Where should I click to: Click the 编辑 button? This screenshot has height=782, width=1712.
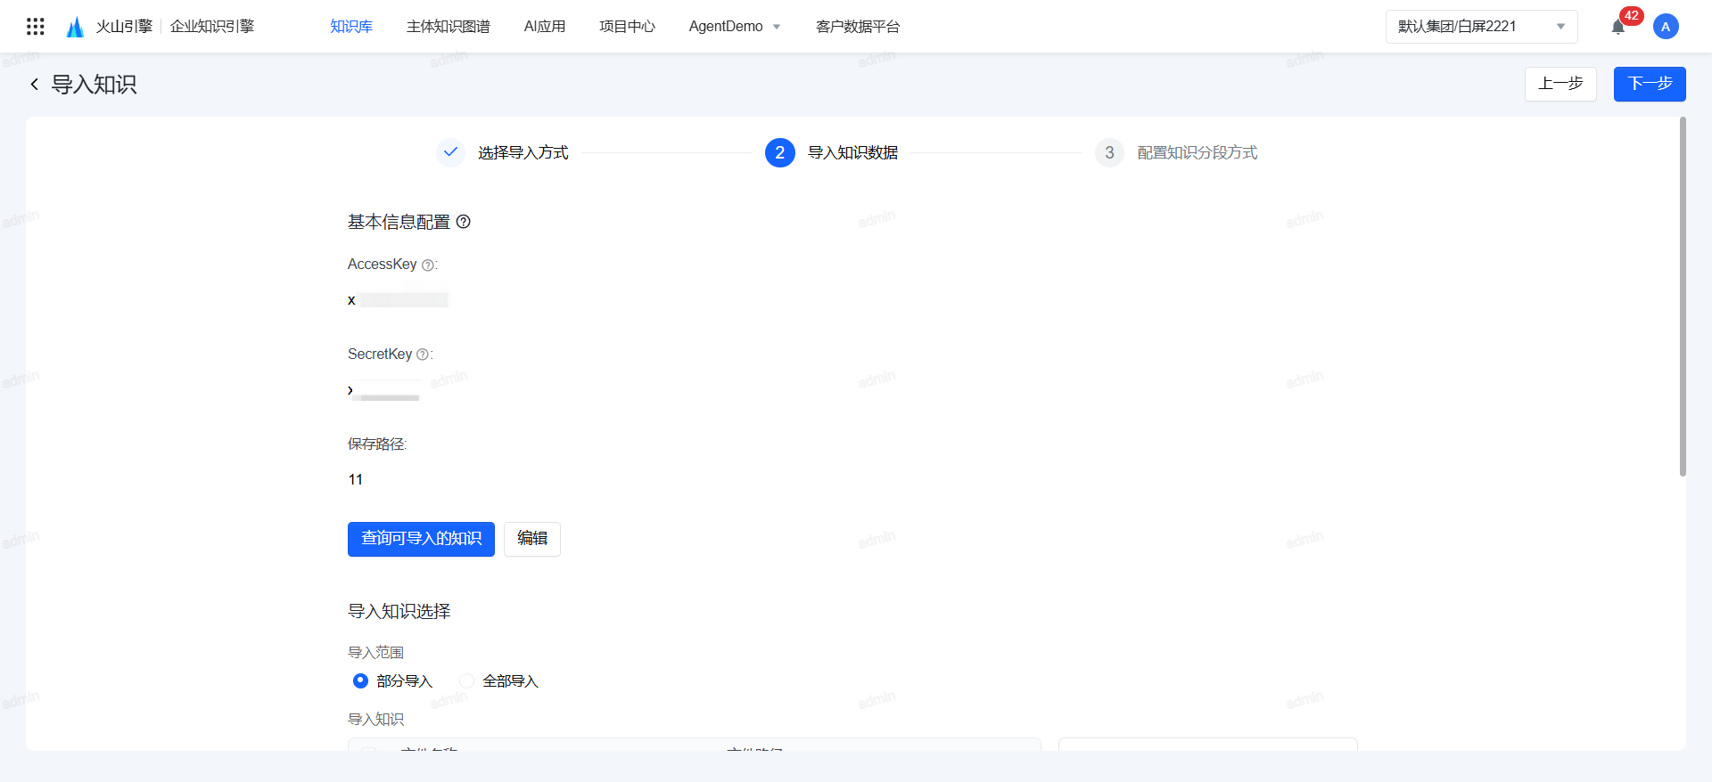[532, 539]
